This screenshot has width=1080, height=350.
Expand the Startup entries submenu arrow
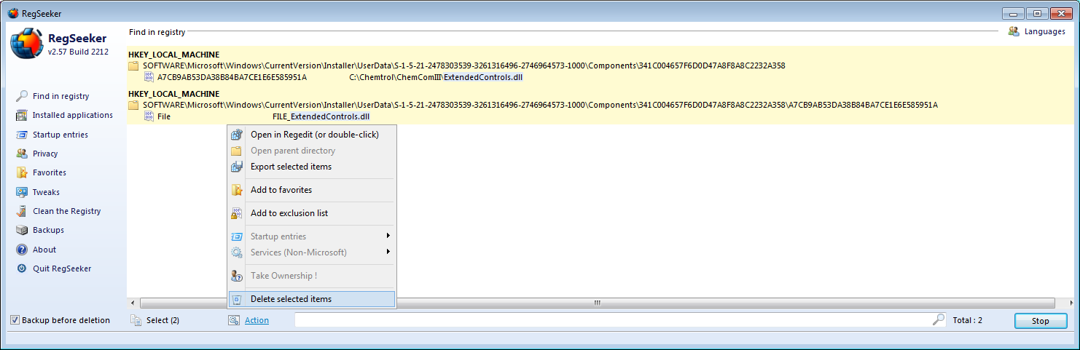point(388,236)
